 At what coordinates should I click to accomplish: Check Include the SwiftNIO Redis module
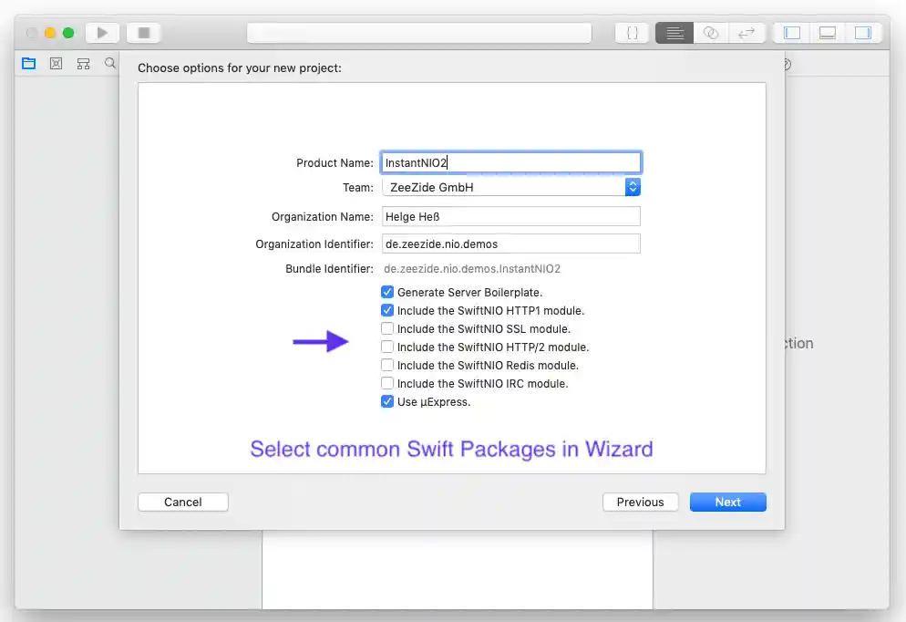point(387,365)
